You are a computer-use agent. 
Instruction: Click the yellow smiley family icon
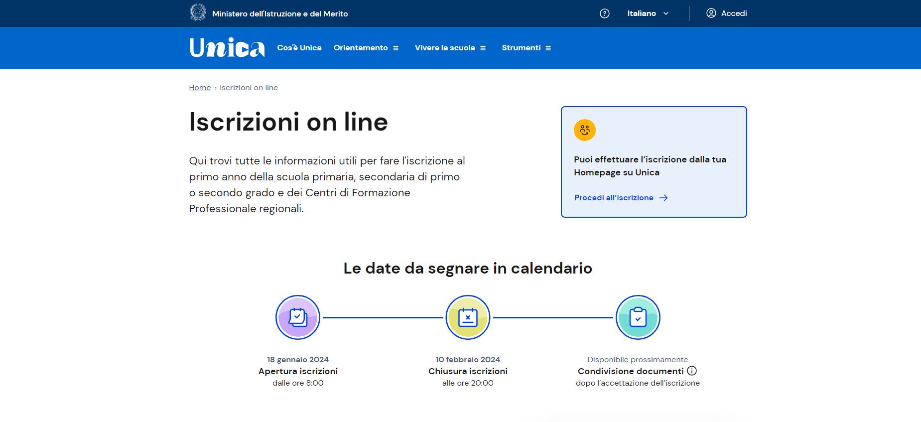click(585, 130)
